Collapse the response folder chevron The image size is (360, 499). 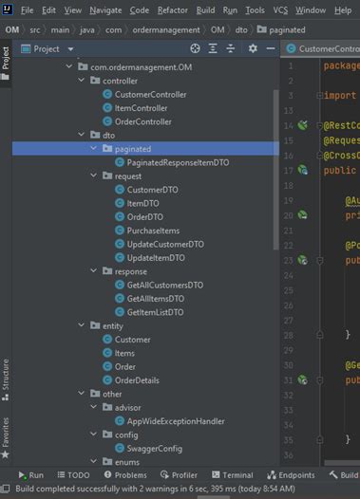(x=94, y=270)
